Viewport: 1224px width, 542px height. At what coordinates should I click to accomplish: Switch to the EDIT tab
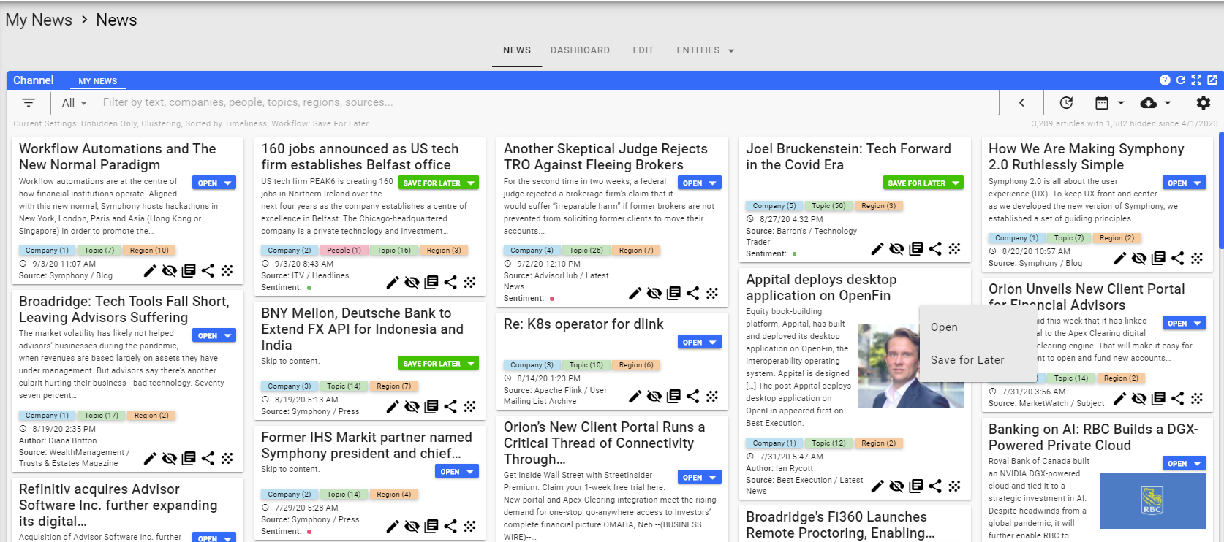click(643, 50)
